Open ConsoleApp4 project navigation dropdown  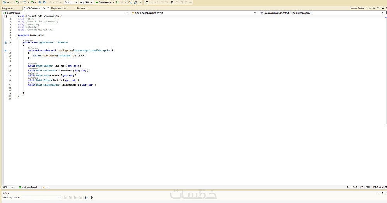coord(65,13)
